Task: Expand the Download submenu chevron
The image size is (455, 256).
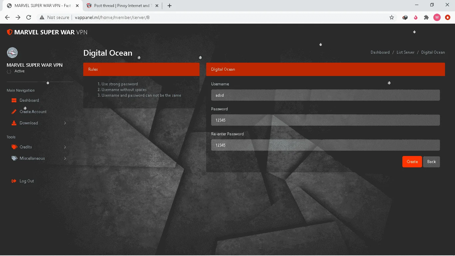Action: [65, 123]
